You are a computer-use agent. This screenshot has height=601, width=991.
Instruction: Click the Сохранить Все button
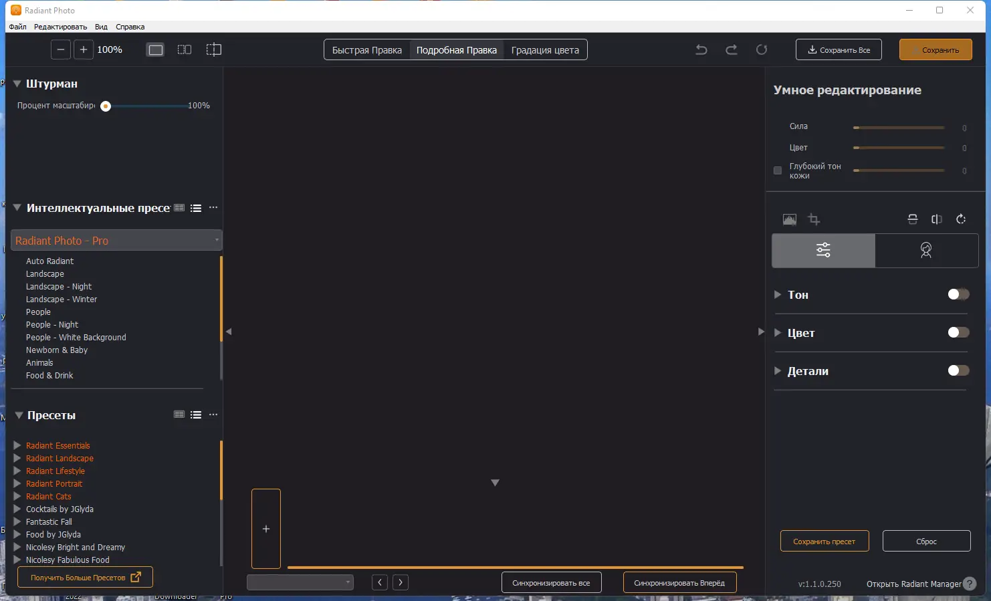click(x=839, y=49)
